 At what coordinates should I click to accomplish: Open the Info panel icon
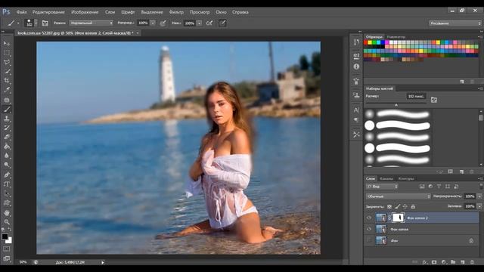(356, 66)
